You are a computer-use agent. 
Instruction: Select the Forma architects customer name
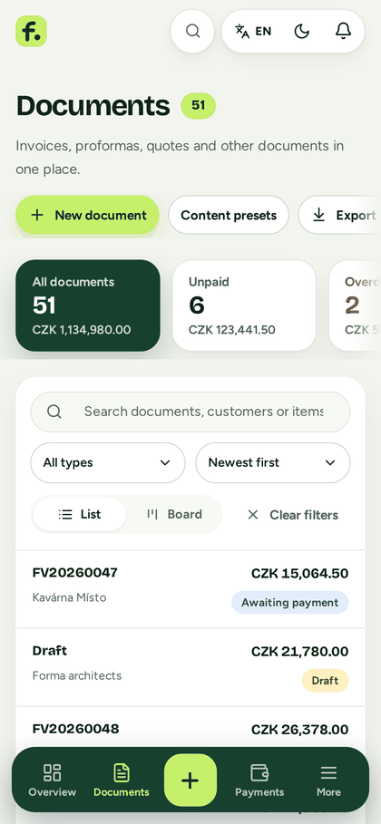[77, 675]
